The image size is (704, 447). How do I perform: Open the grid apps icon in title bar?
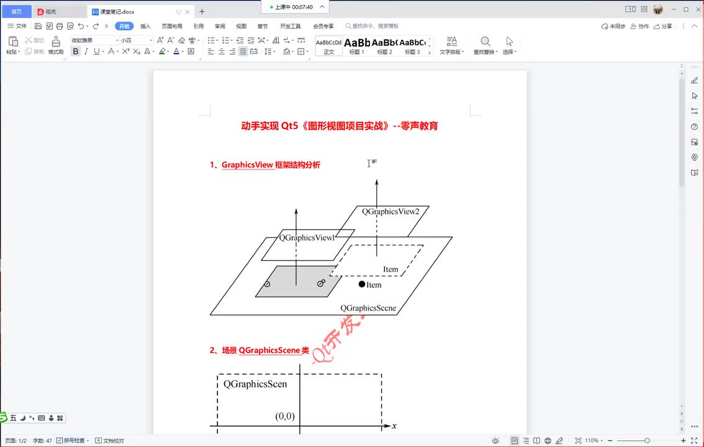tap(644, 9)
